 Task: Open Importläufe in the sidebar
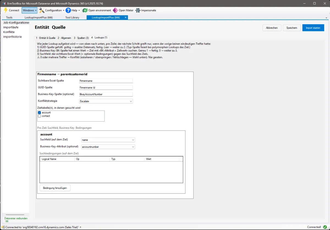pyautogui.click(x=11, y=27)
